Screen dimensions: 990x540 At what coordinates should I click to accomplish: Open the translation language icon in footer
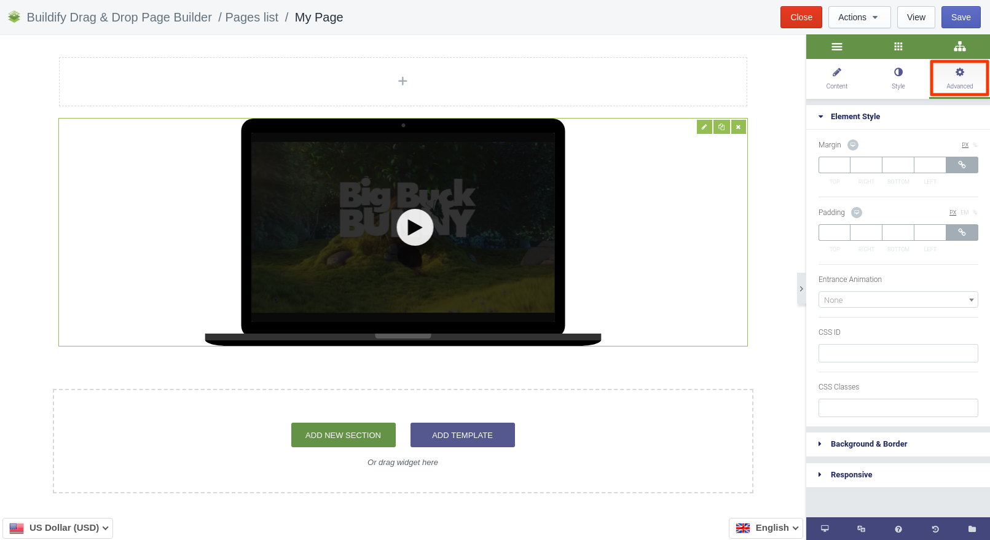point(861,529)
